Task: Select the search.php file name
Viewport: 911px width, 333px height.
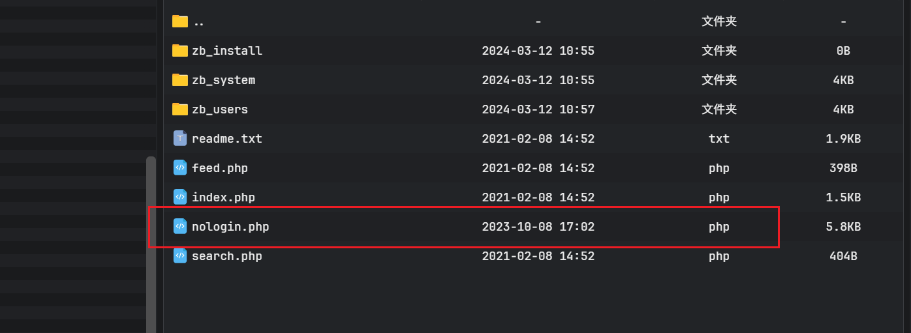Action: pos(226,256)
